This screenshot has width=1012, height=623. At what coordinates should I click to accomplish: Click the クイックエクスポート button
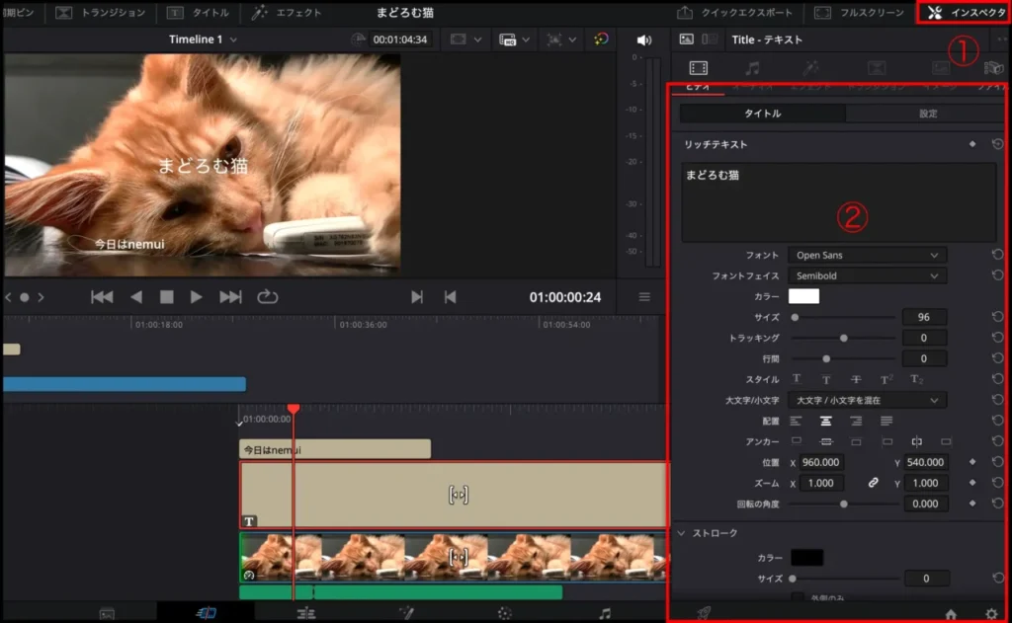[x=747, y=12]
